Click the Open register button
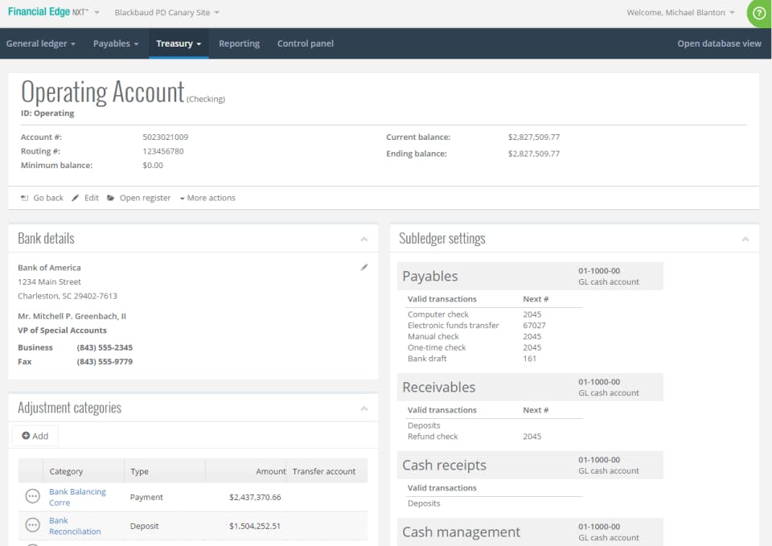772x546 pixels. pos(139,198)
